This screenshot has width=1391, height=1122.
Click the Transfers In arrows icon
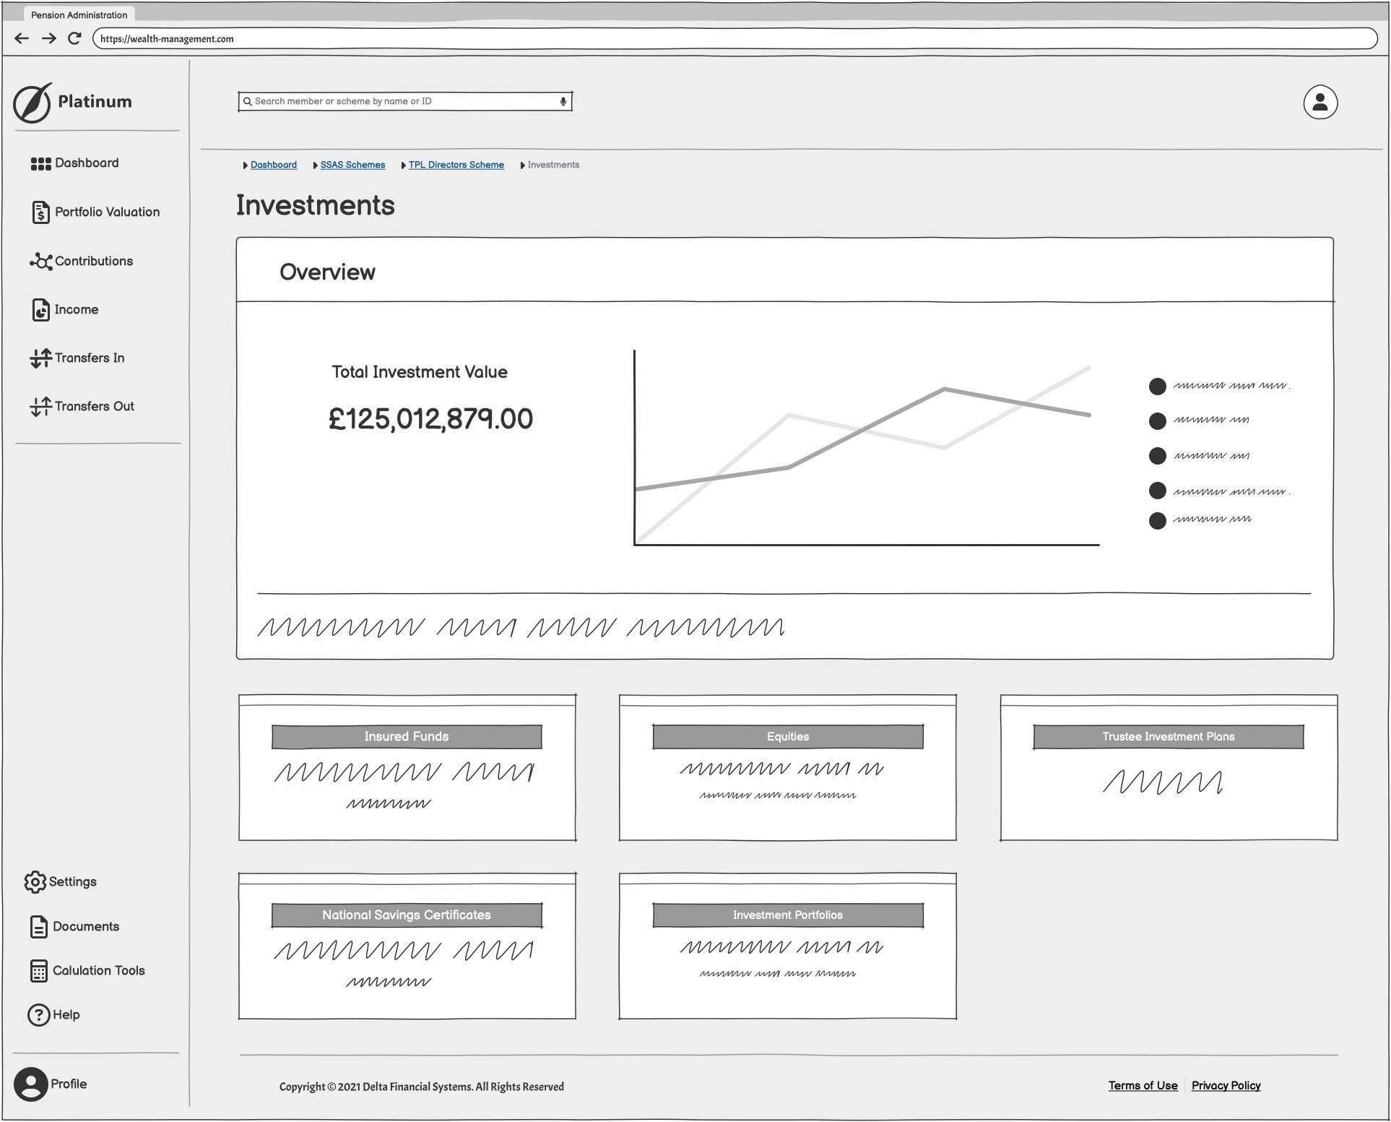[x=40, y=358]
